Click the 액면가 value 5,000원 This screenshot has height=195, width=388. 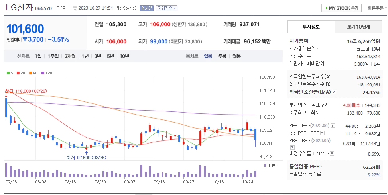[x=361, y=64]
